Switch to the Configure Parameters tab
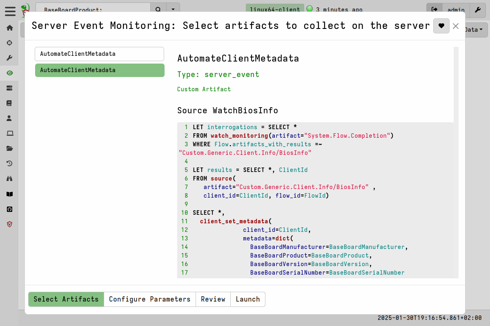490x326 pixels. coord(149,299)
